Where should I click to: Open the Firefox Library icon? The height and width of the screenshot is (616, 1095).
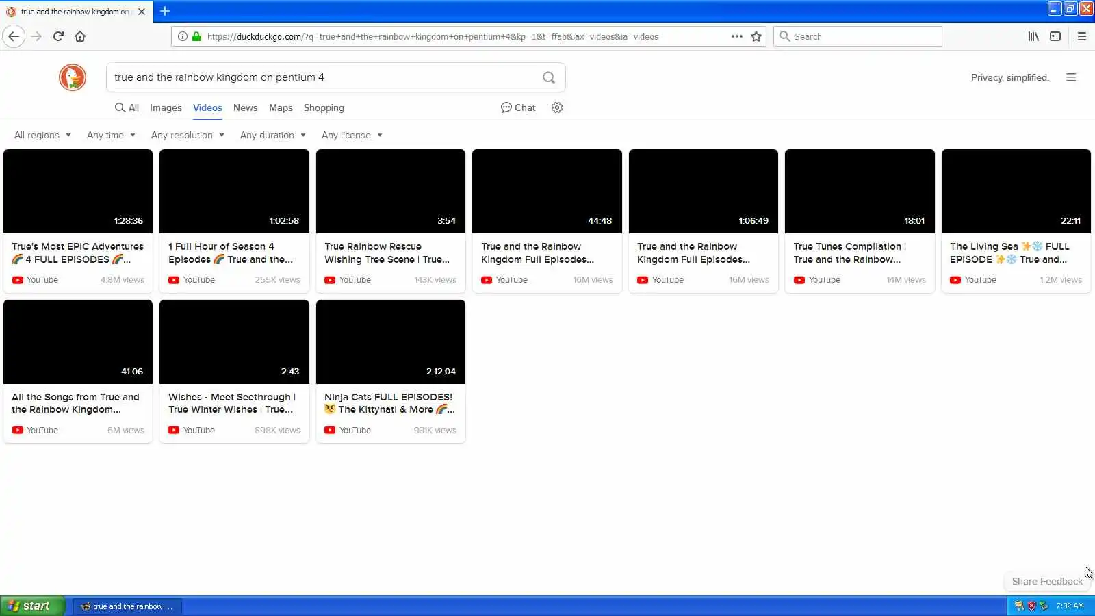1033,36
